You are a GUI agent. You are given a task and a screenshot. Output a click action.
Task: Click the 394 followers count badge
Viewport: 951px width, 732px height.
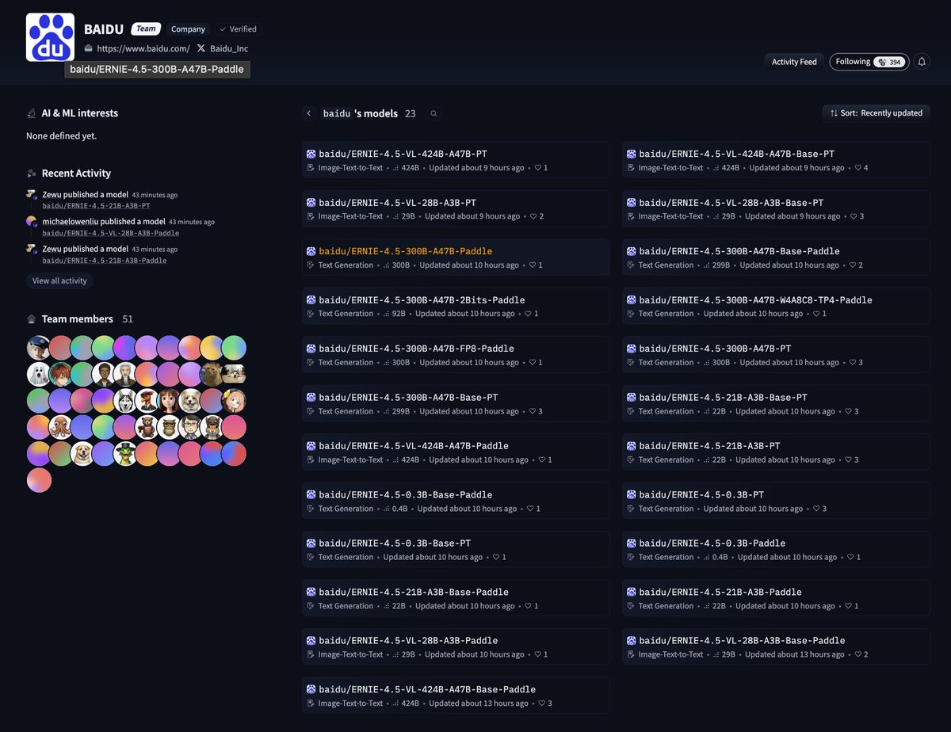[889, 62]
